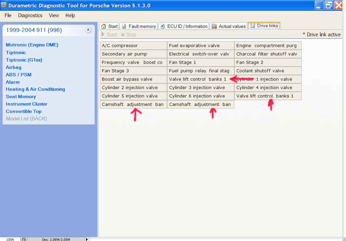Open Motronic (Engine DME) module
Screen dimensions: 346x241
click(32, 45)
